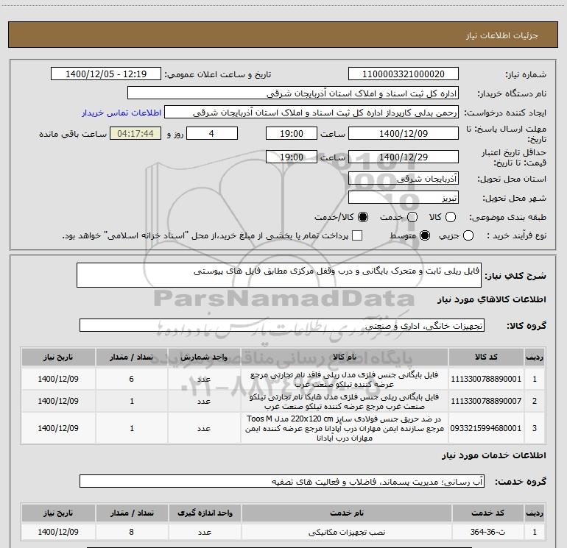Click the price validity hour field 19:00

292,157
